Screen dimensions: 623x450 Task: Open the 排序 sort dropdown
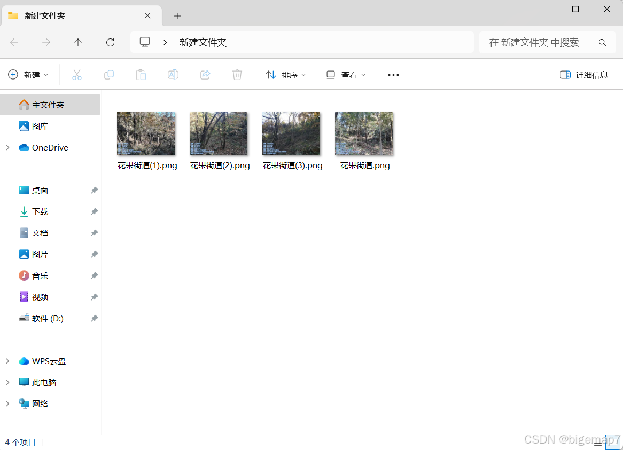coord(286,75)
